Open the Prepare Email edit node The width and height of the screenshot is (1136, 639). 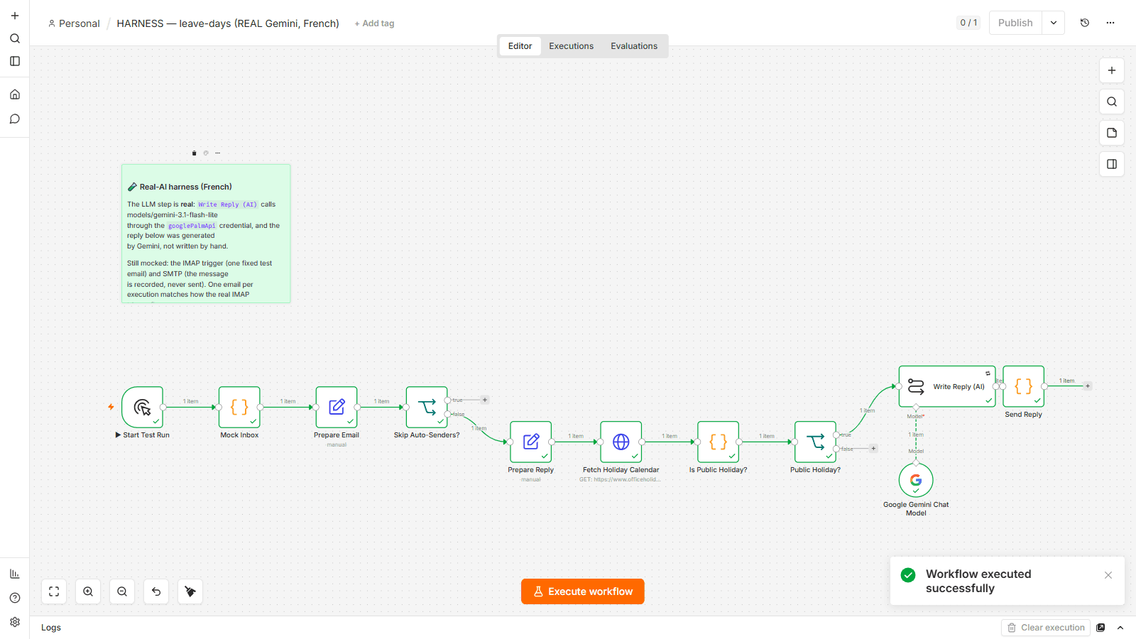pos(337,407)
